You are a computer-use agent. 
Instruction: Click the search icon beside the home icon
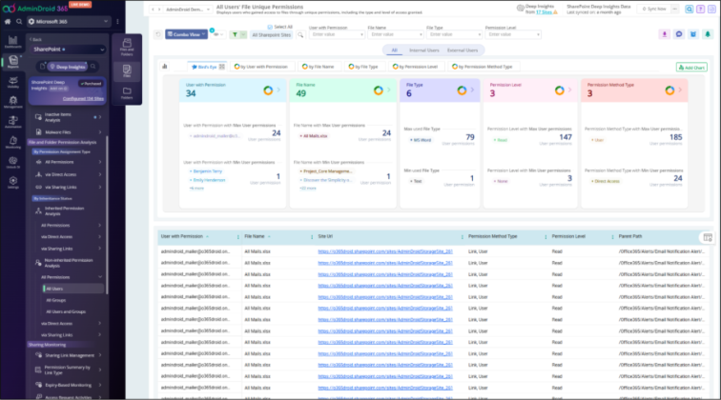(x=19, y=21)
